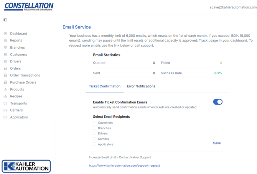Click the account email in header
Viewport: 257px width, 174px height.
point(231,7)
